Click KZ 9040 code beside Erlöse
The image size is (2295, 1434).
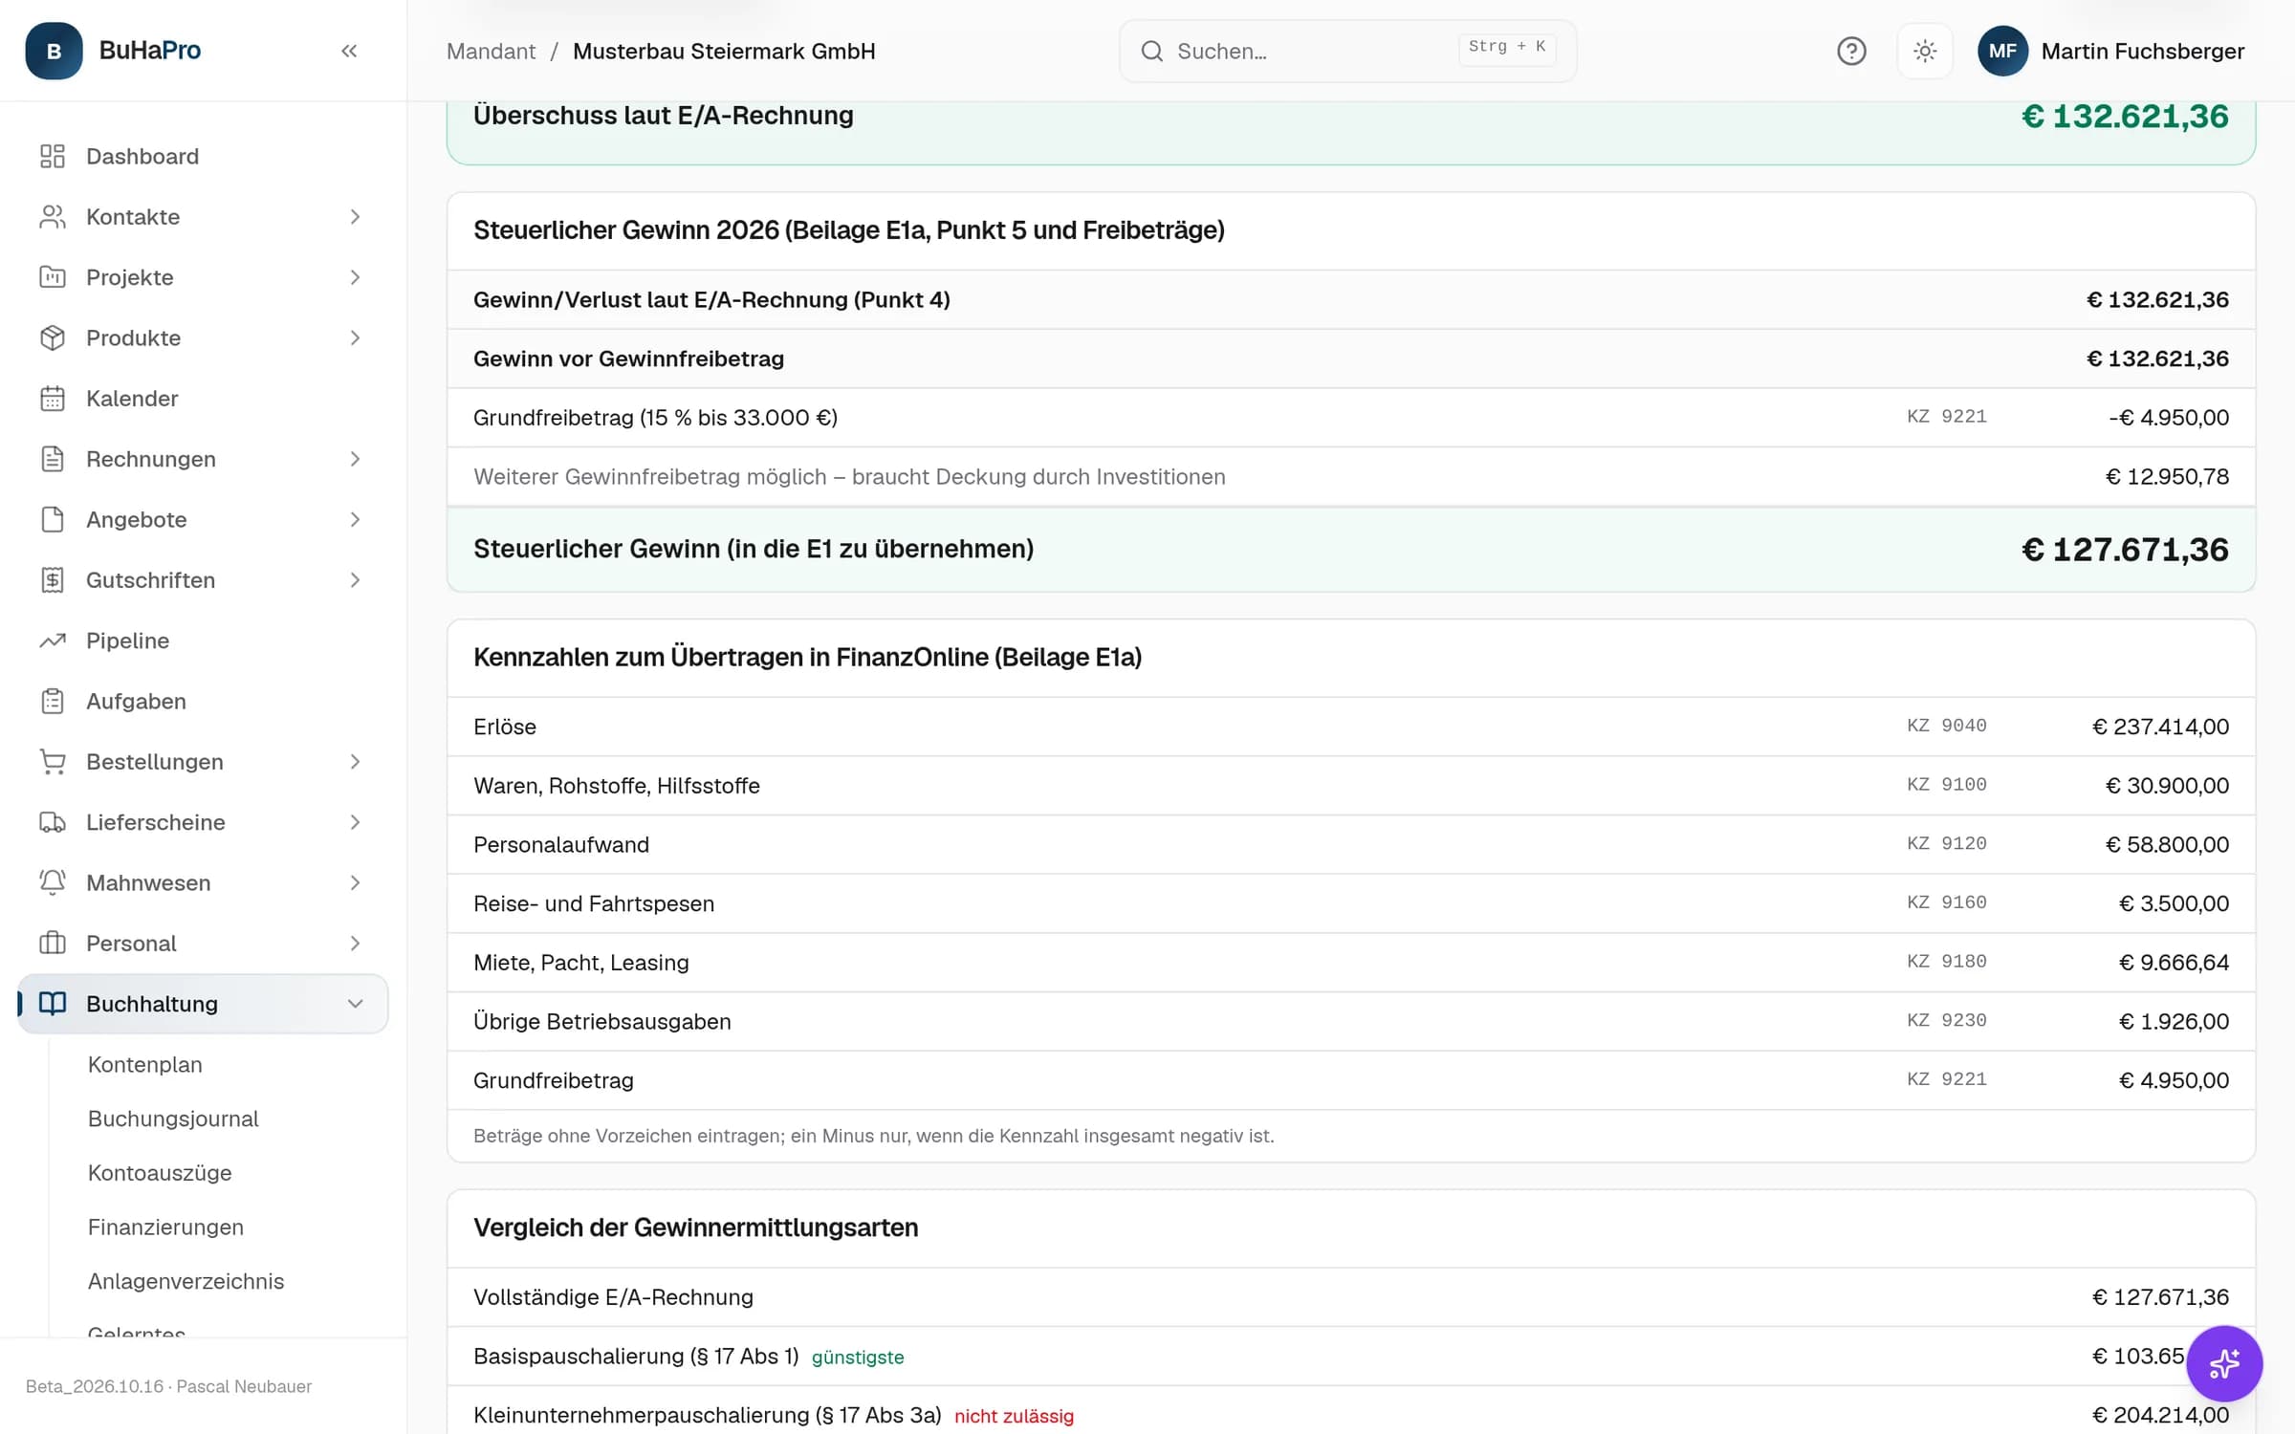click(1947, 726)
